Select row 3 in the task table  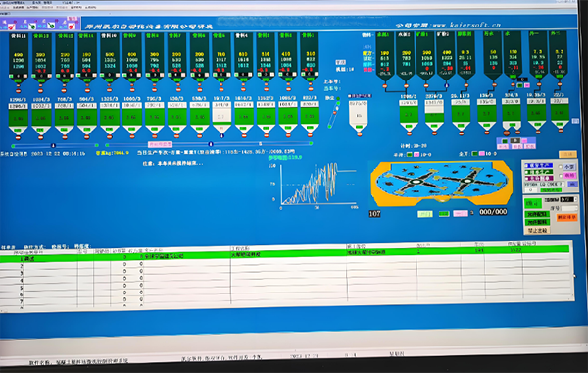point(285,270)
